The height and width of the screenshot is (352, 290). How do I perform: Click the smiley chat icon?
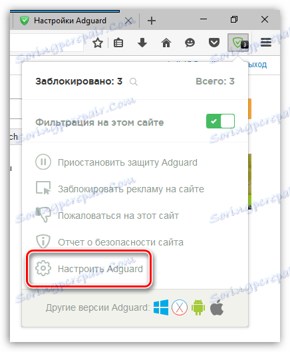pos(190,43)
